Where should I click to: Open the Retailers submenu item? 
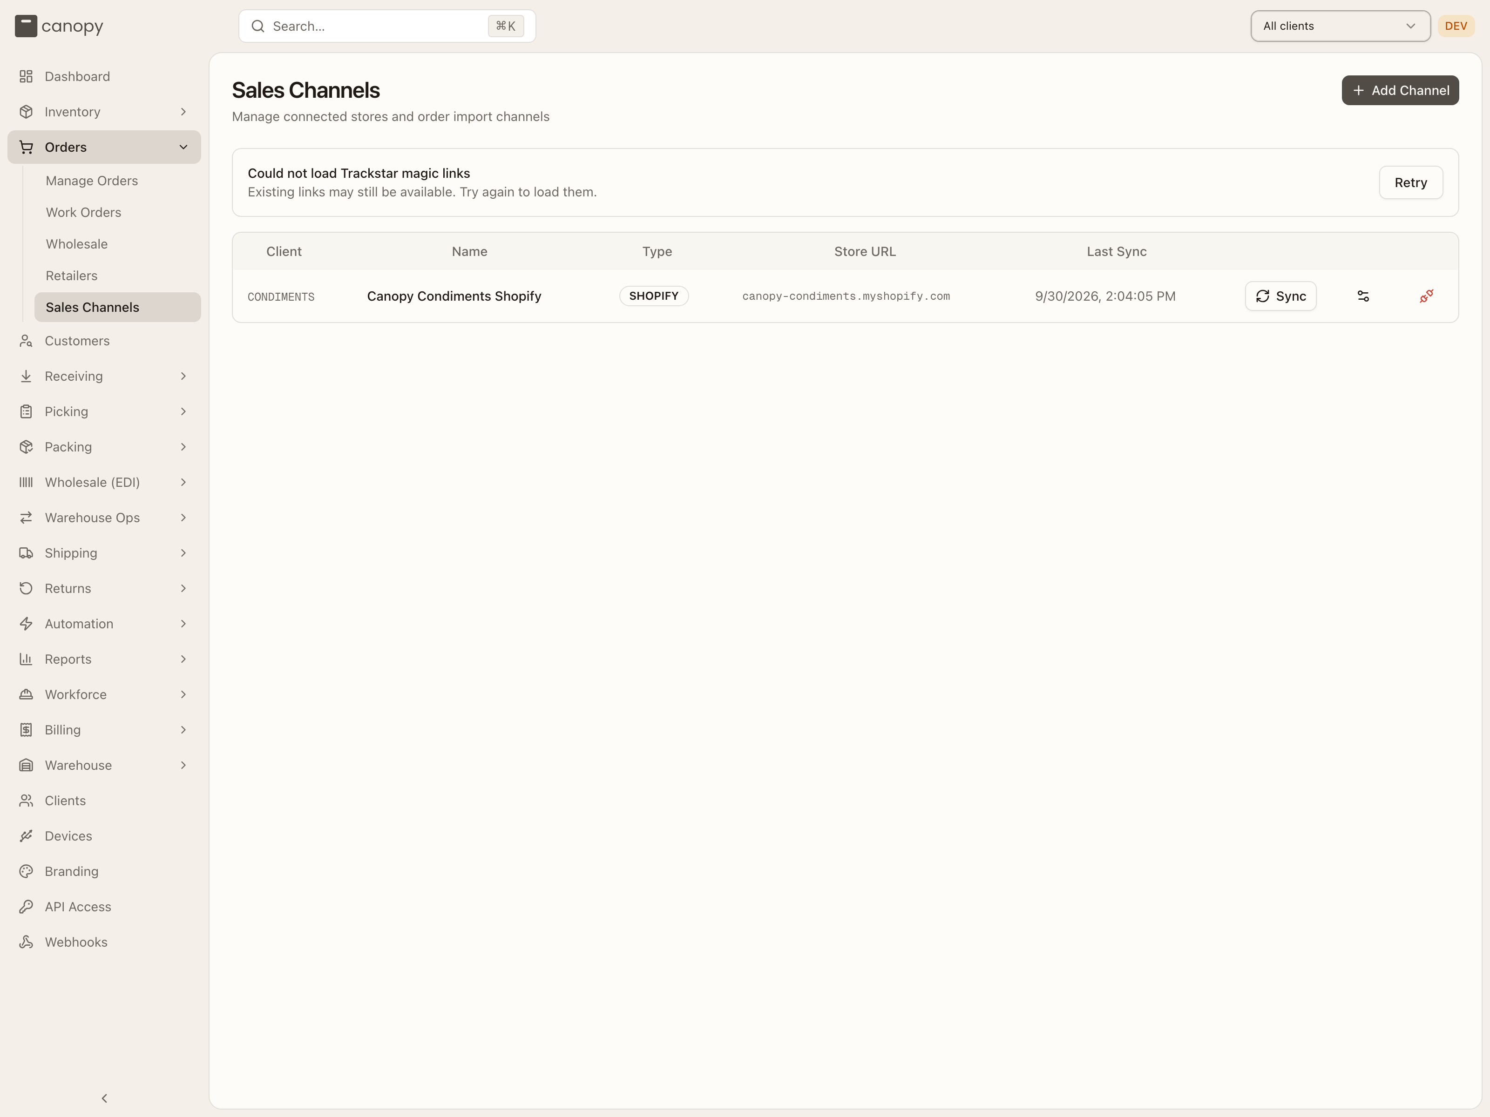pyautogui.click(x=118, y=276)
